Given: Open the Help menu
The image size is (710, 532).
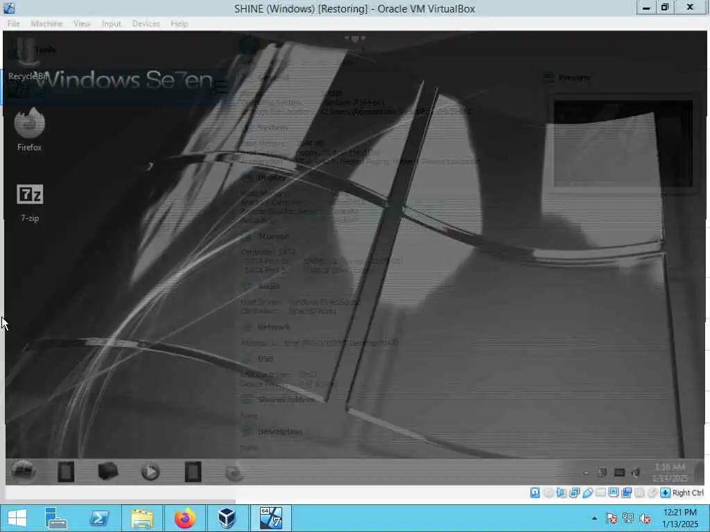Looking at the screenshot, I should click(x=180, y=24).
